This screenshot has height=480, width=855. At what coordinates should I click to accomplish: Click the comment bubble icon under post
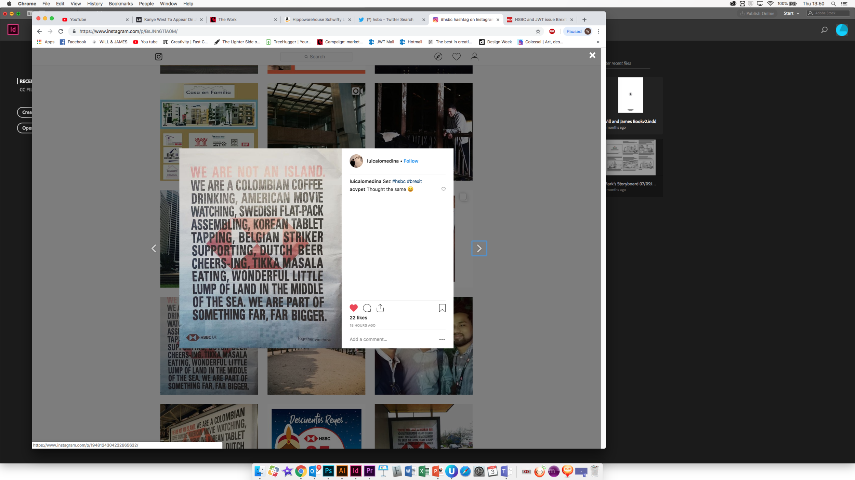[x=367, y=308]
